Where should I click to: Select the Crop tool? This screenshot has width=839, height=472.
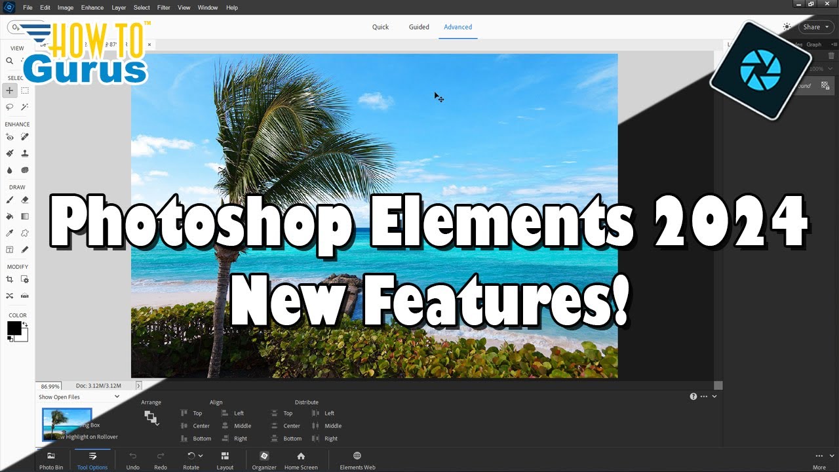[10, 280]
